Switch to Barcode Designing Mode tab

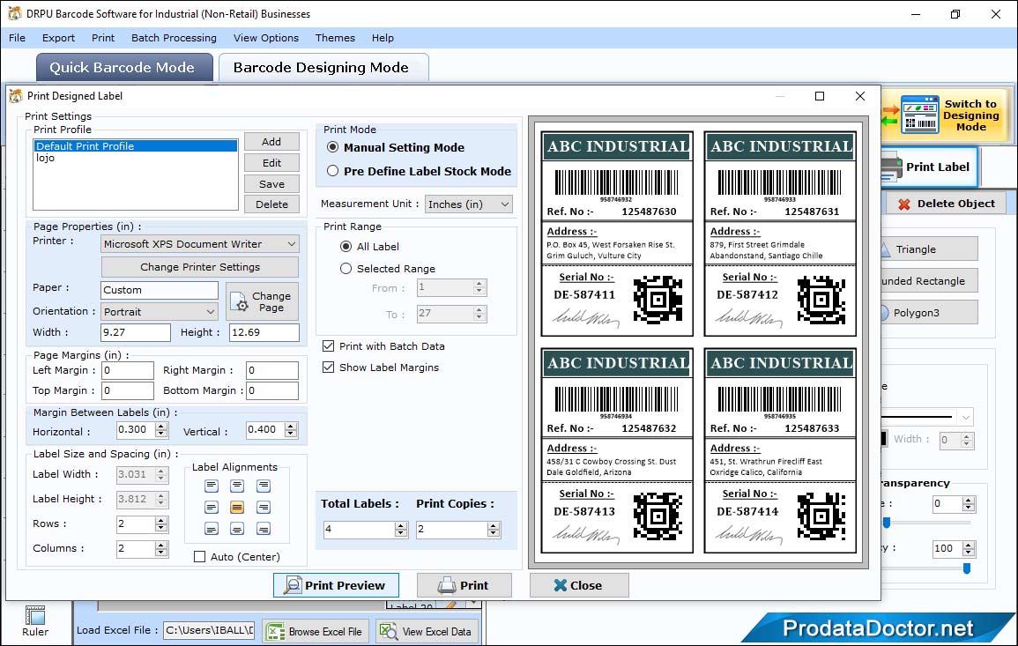pos(323,68)
